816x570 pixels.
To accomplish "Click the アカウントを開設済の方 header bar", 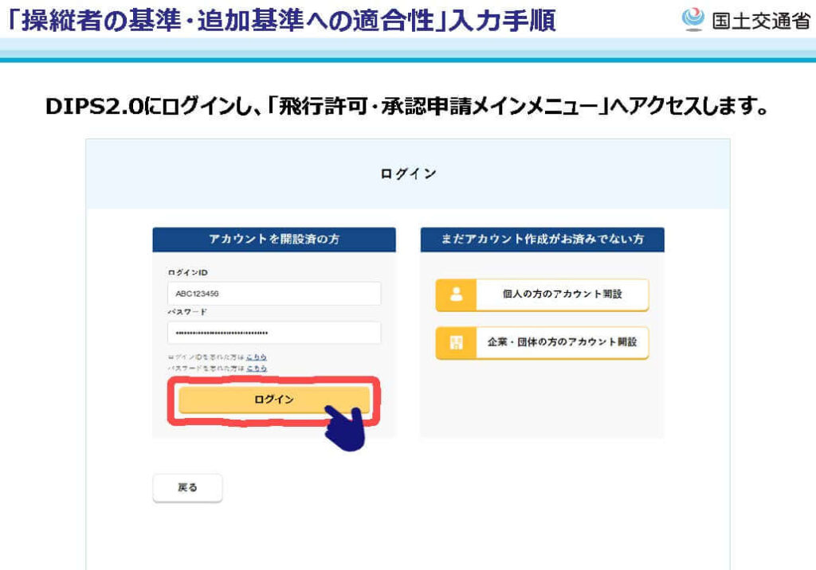I will [x=273, y=240].
